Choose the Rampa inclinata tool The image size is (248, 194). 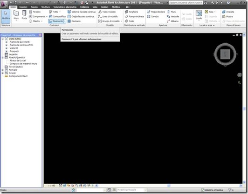point(134,16)
